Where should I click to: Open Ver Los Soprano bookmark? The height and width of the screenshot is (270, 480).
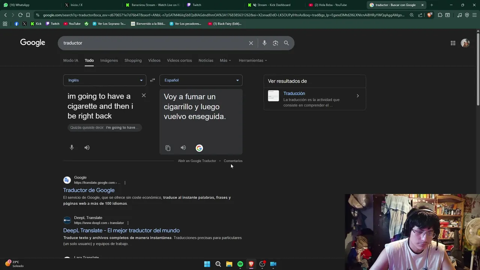109,24
